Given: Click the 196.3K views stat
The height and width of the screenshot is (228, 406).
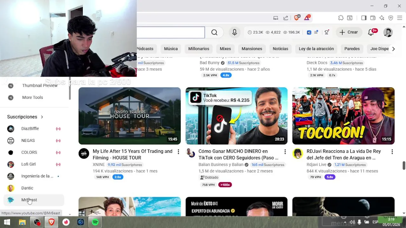Looking at the screenshot, I should click(291, 32).
